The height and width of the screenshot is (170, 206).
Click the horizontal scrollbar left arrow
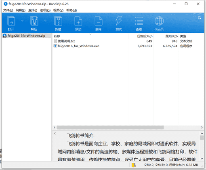[x=55, y=128]
